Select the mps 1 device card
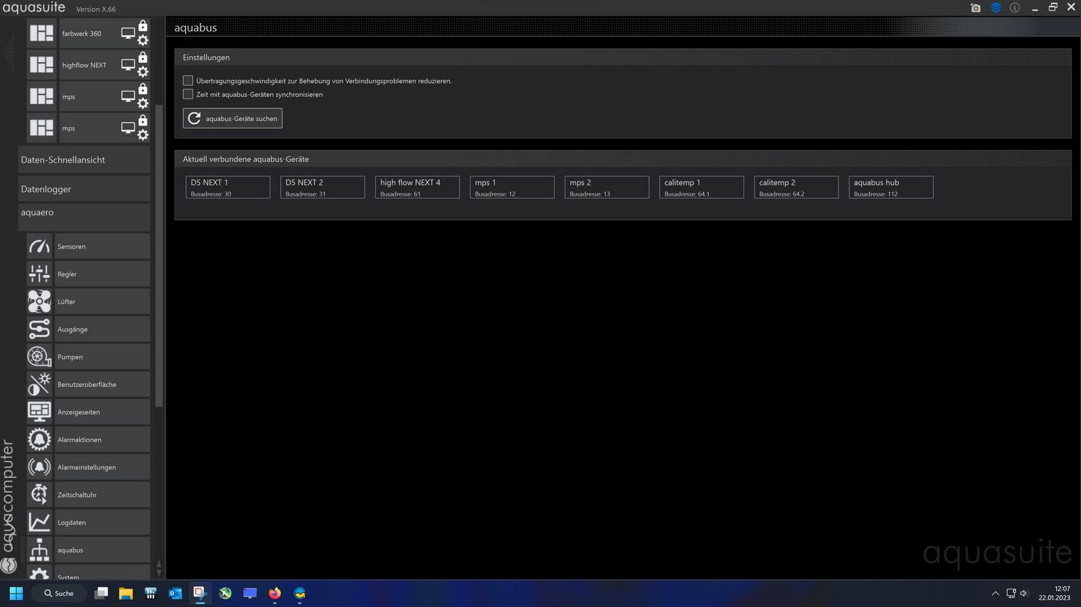Screen dimensions: 1081x607 tap(512, 187)
